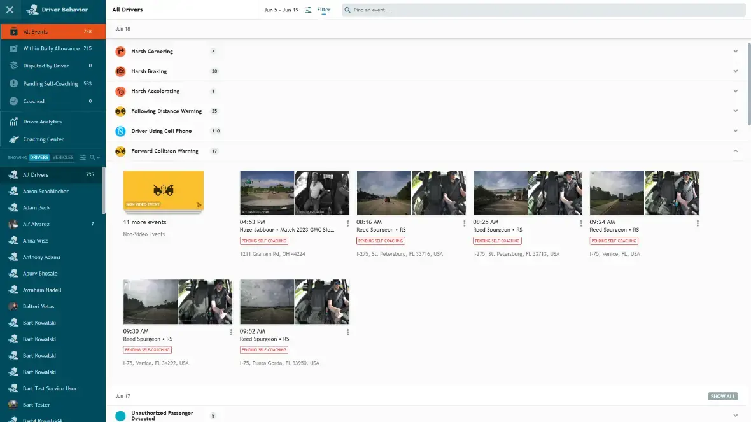Viewport: 751px width, 422px height.
Task: Open sidebar list sort options icon
Action: pos(83,158)
